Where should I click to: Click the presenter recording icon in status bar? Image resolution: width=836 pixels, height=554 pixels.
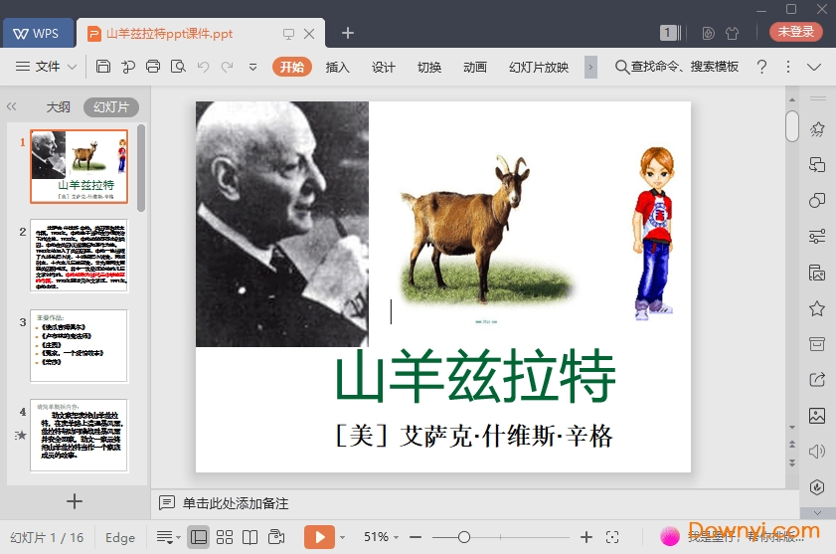click(x=276, y=537)
